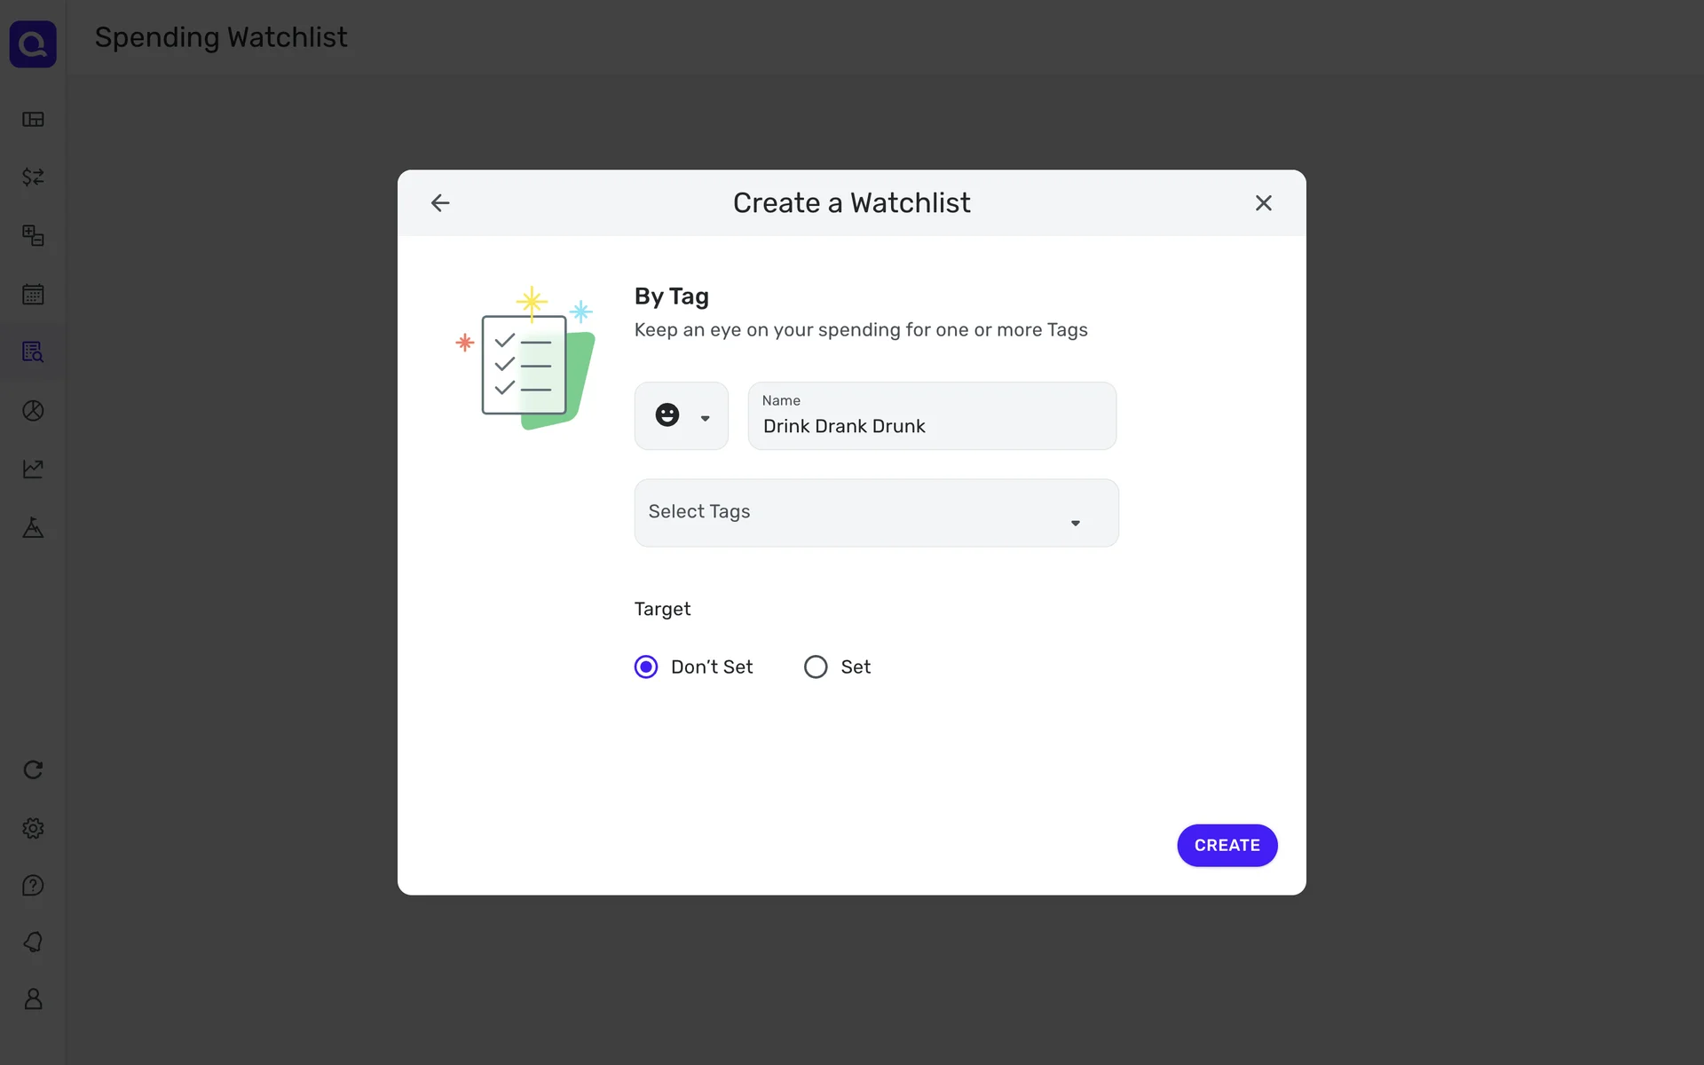Select the Don't Set target option
This screenshot has width=1704, height=1065.
tap(646, 667)
